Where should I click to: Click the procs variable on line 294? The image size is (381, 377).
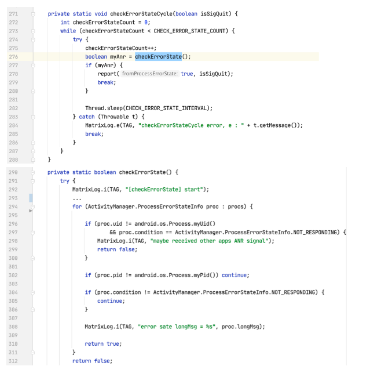tap(236, 206)
